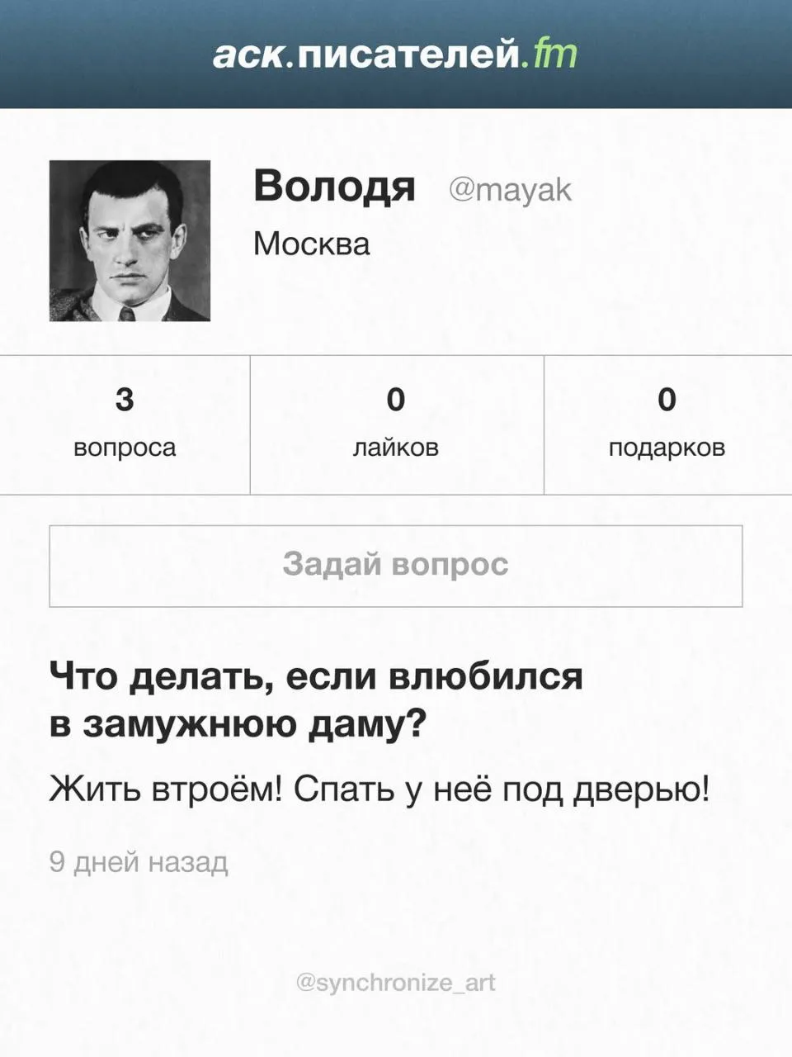Click the answer text "Жить втроём!"
Image resolution: width=792 pixels, height=1057 pixels.
[x=166, y=789]
